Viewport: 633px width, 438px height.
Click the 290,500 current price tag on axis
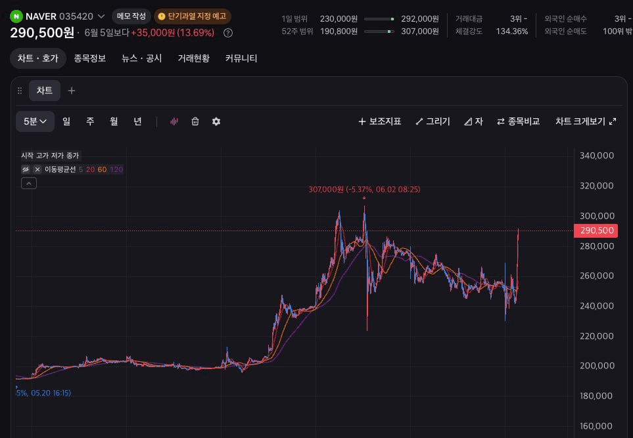point(596,230)
